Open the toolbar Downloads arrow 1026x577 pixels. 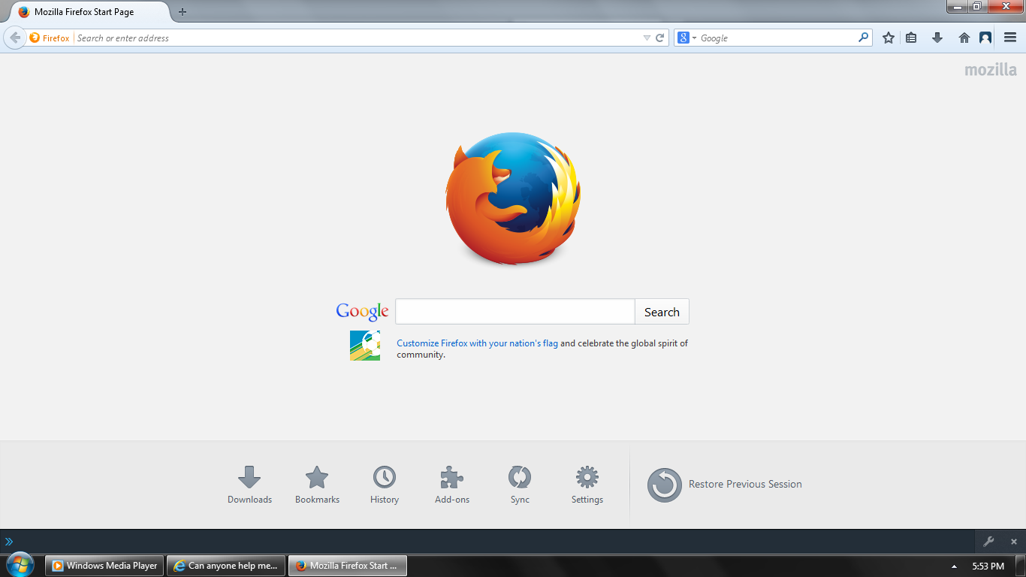937,38
